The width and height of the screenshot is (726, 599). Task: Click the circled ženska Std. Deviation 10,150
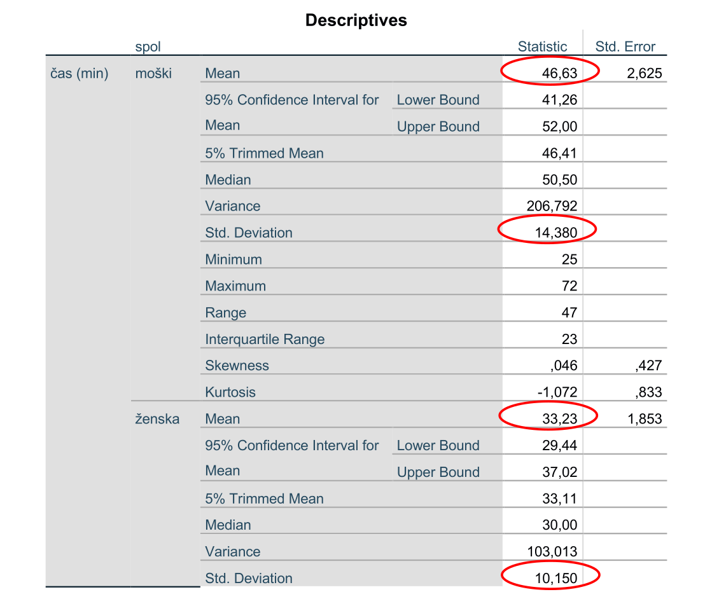(556, 578)
